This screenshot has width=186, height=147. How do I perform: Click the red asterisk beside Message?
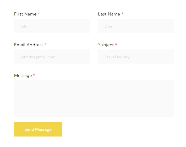click(34, 75)
